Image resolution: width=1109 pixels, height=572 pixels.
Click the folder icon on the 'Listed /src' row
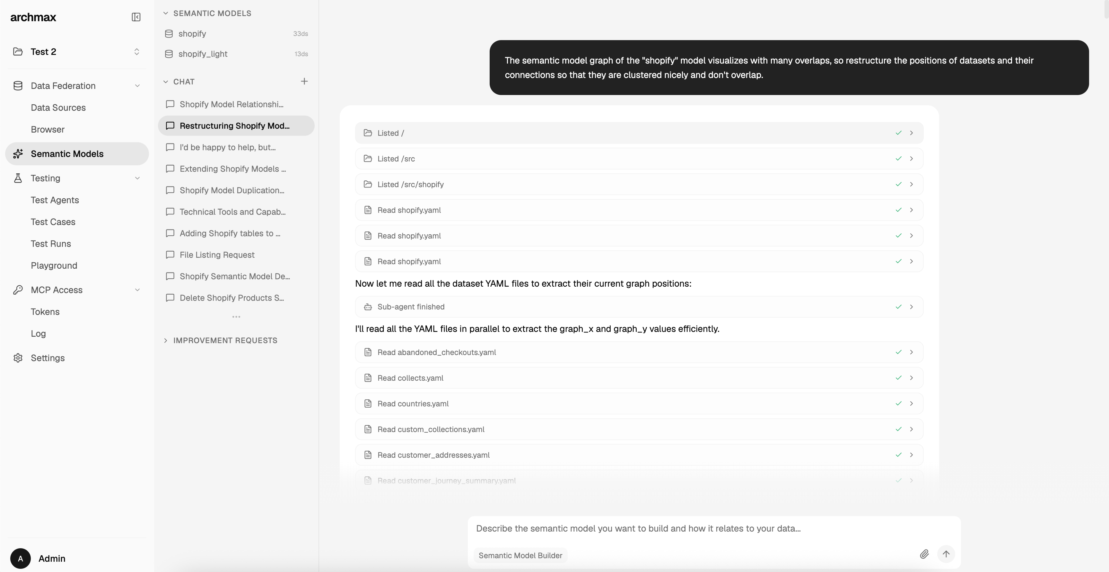(368, 158)
